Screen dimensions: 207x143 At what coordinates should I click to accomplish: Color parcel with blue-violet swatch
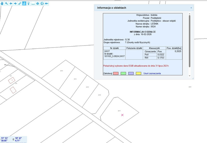131,73
